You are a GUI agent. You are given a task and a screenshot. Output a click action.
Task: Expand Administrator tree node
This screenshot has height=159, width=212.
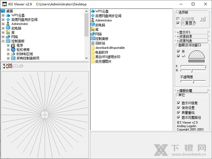pos(3,24)
